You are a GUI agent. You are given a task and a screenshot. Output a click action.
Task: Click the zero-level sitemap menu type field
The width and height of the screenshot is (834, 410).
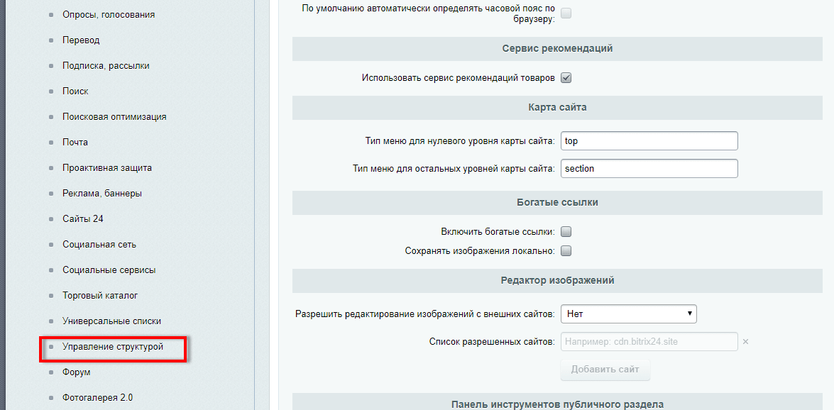(649, 140)
